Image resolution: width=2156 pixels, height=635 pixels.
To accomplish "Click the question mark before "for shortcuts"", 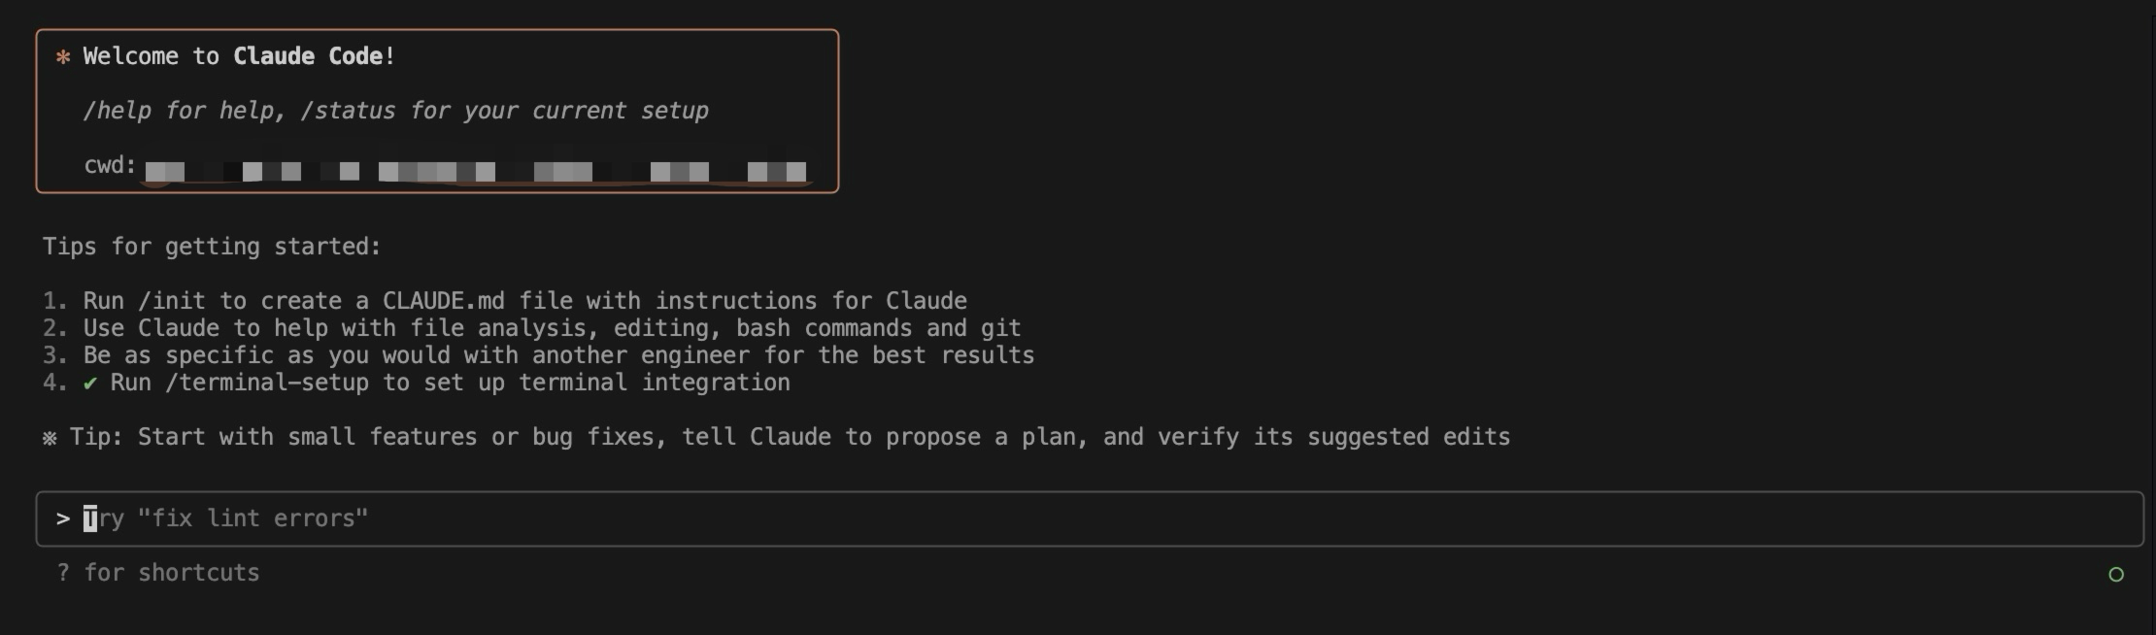I will pos(63,573).
